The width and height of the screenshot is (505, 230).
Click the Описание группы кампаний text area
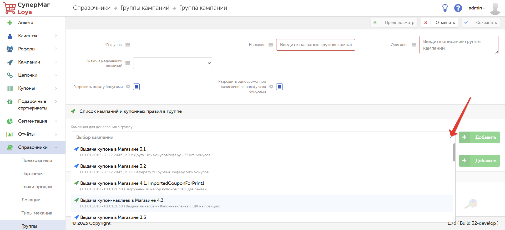(459, 45)
